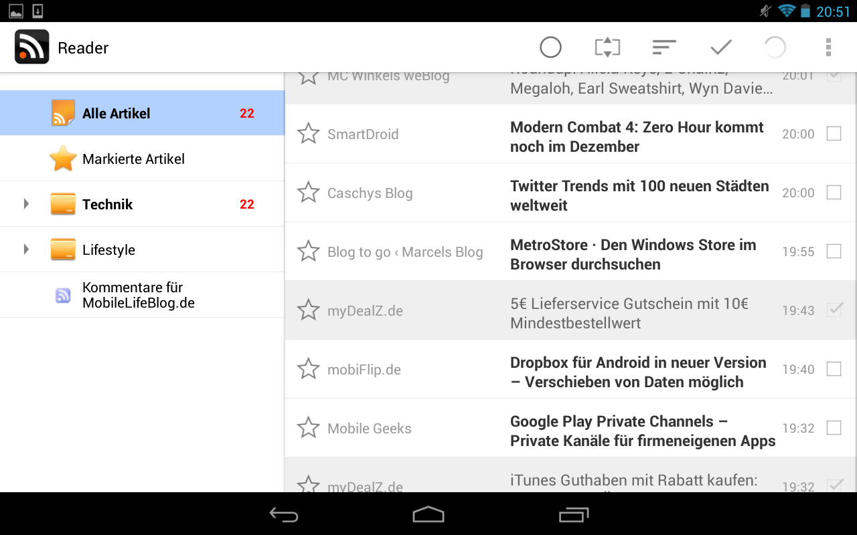Tap the Wi-Fi status icon
This screenshot has height=535, width=857.
[x=786, y=11]
